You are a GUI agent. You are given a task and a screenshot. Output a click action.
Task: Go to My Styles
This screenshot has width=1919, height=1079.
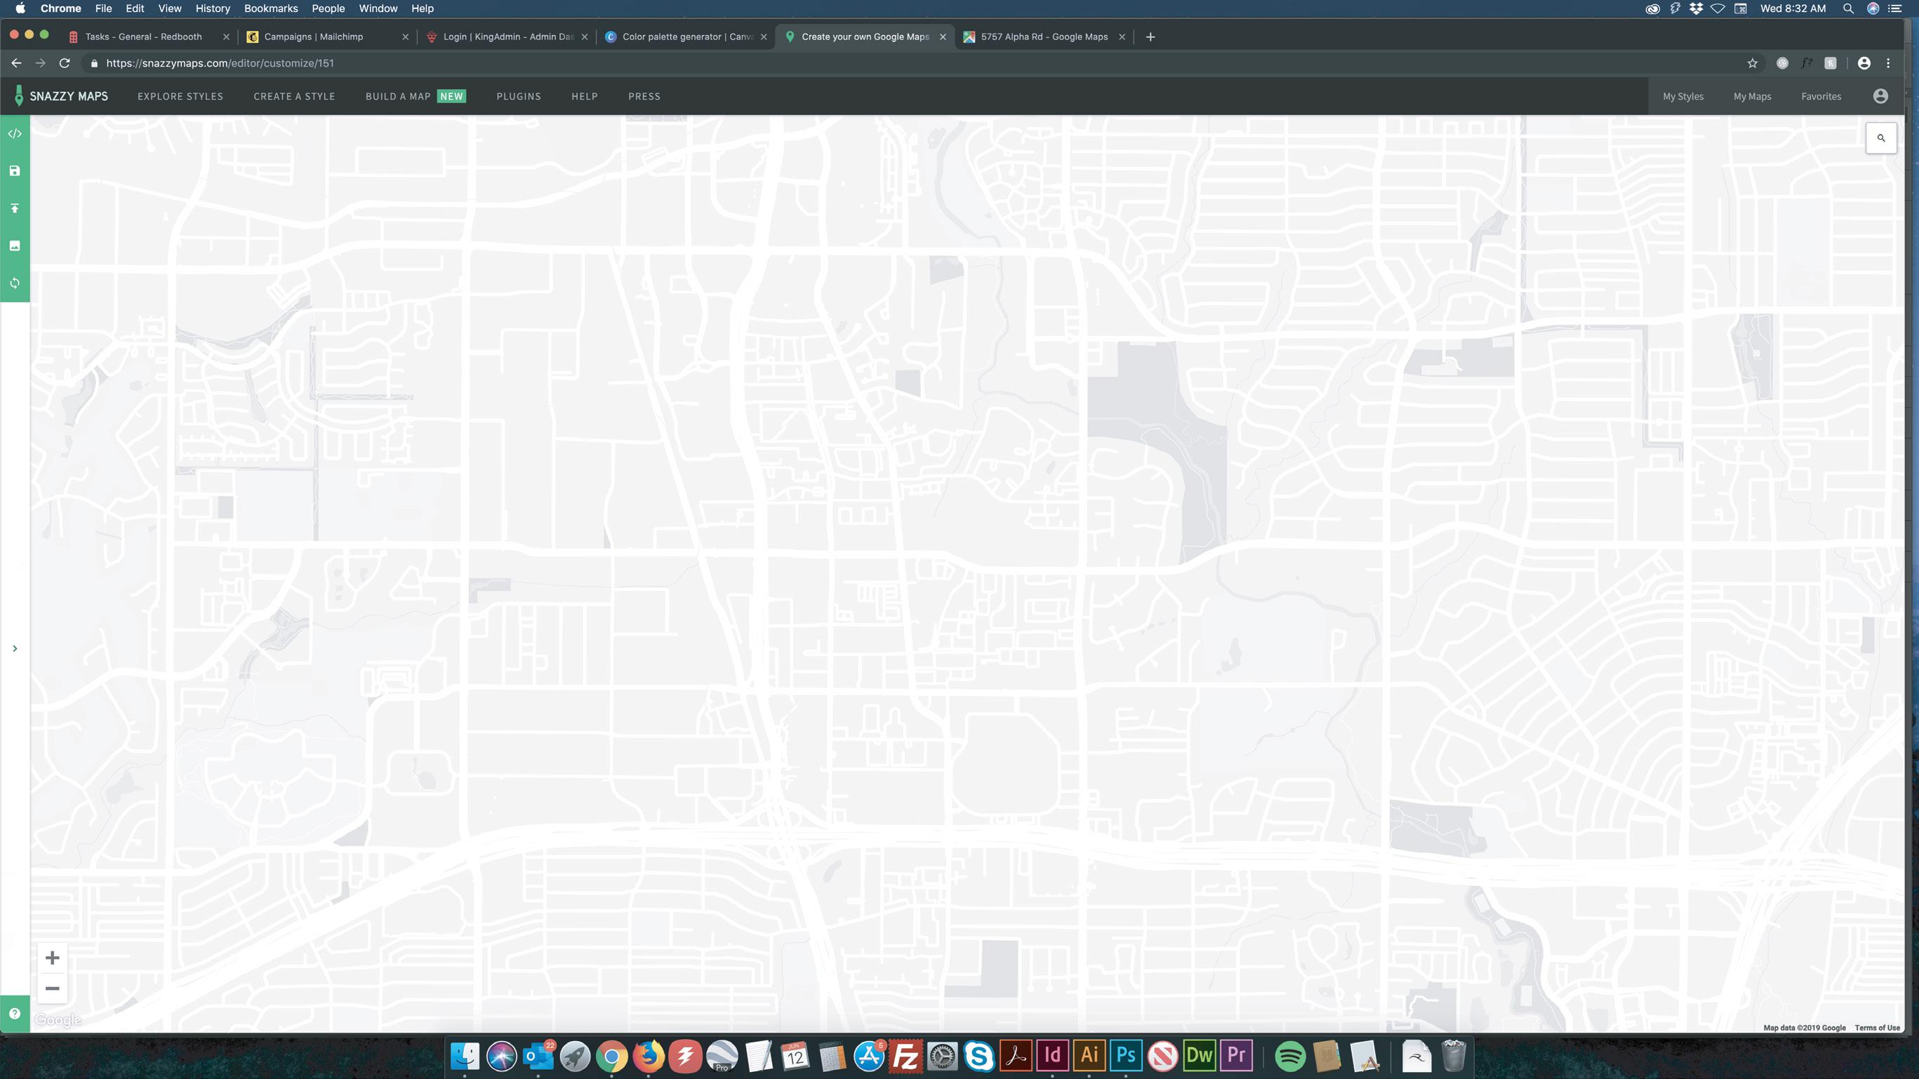pyautogui.click(x=1683, y=96)
